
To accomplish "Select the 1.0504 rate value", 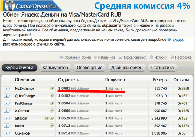I will coord(64,103).
